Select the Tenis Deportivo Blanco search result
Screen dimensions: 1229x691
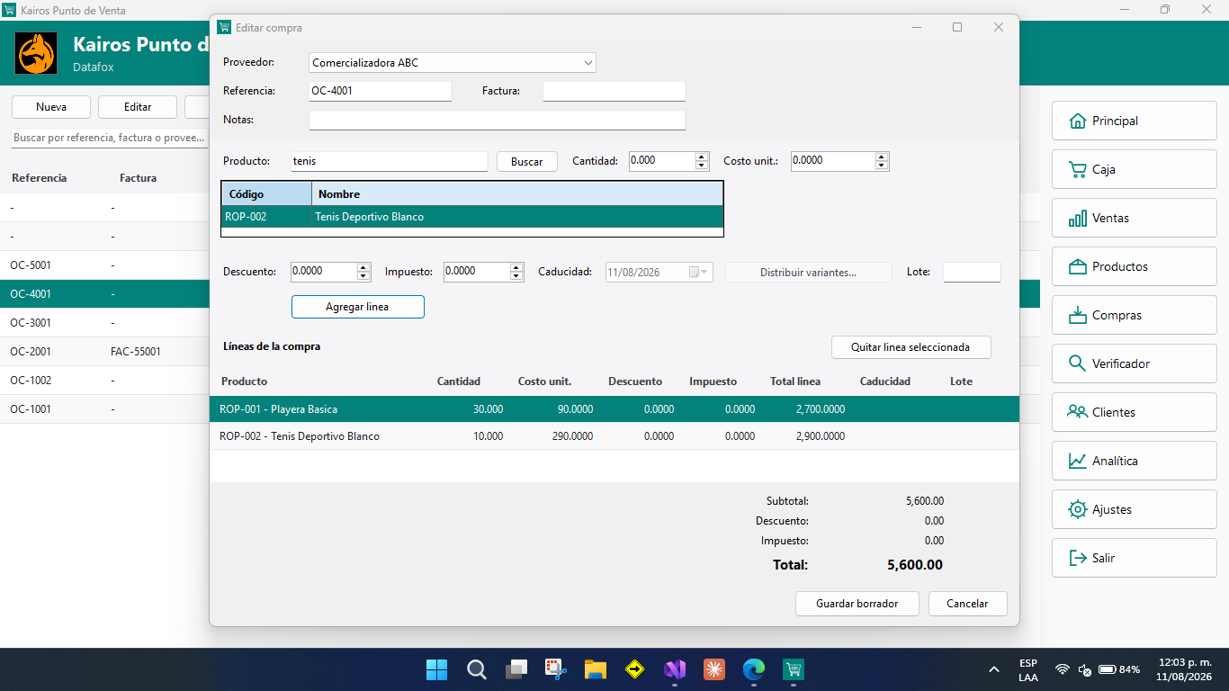pyautogui.click(x=472, y=217)
